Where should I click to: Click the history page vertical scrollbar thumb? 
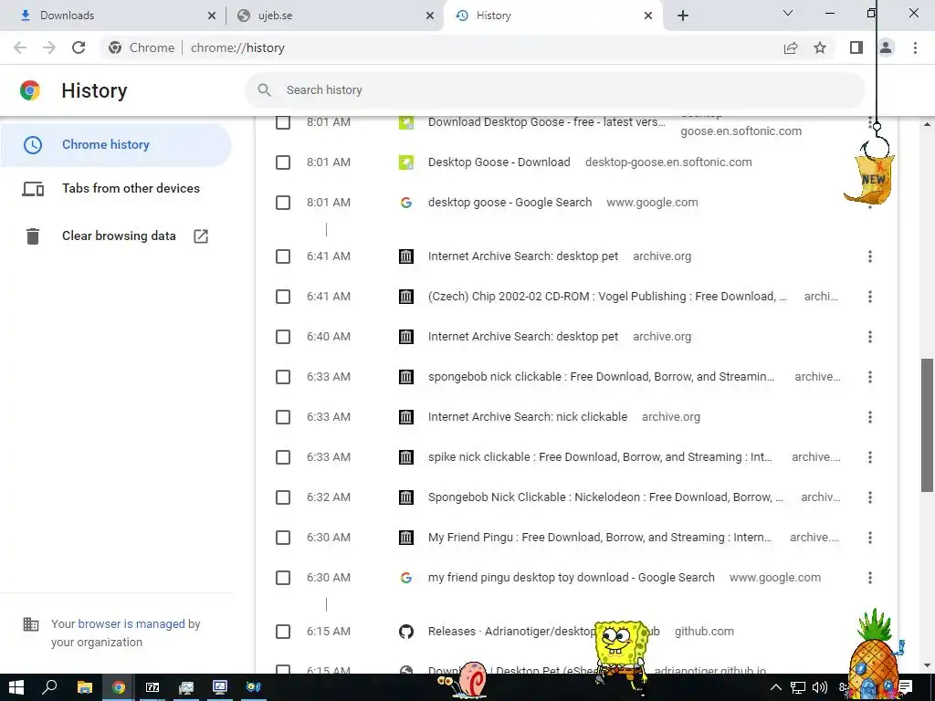927,425
